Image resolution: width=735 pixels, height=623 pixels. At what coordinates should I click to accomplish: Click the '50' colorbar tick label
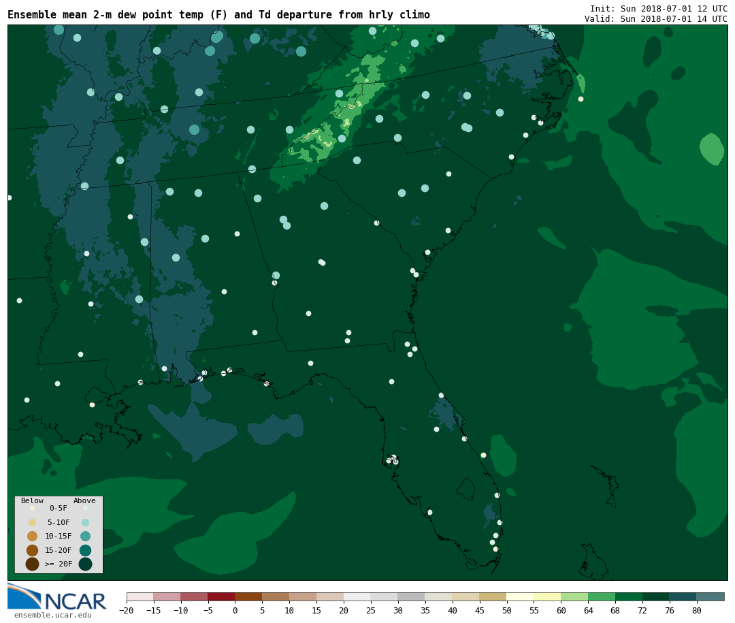coord(506,610)
